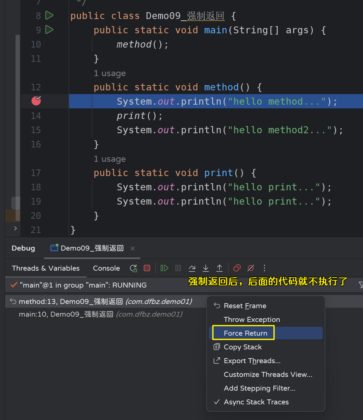This screenshot has width=363, height=420.
Task: Click the print name in the line 17 declaration
Action: pos(218,173)
